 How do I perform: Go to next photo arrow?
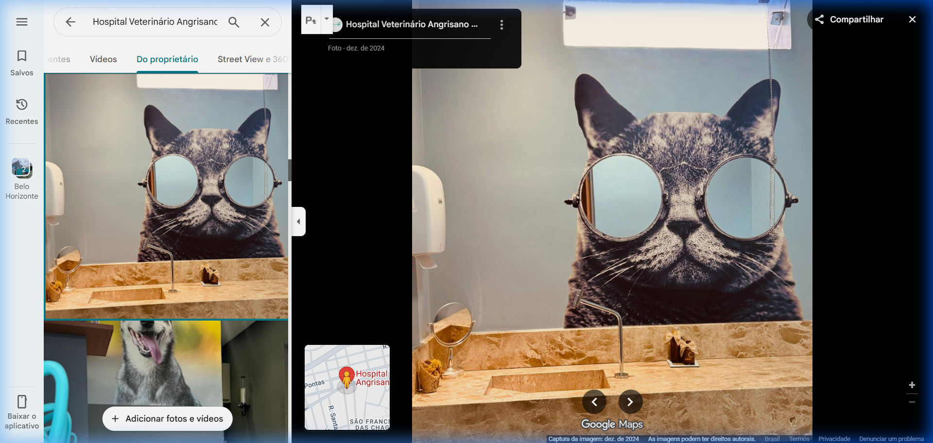pyautogui.click(x=630, y=402)
